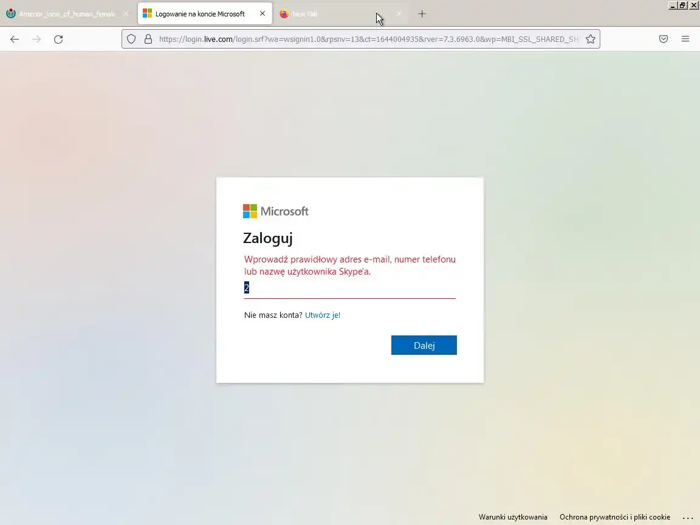Click the Microsoft logo

[x=276, y=211]
